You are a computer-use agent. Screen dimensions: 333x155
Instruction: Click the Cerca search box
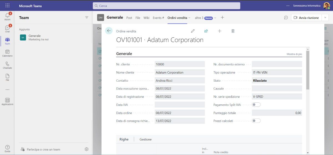coord(167,6)
